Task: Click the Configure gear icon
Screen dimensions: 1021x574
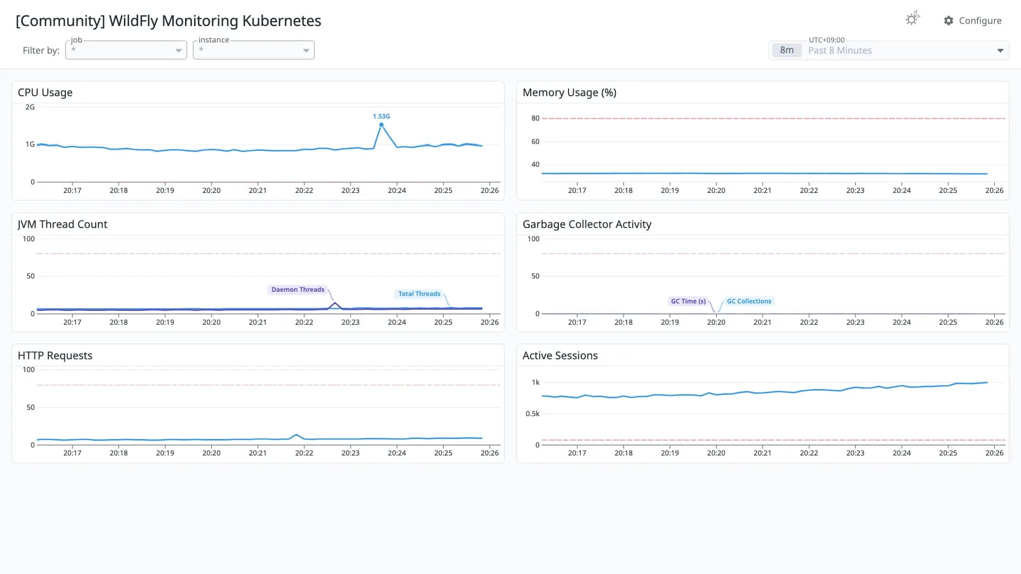Action: click(x=949, y=20)
